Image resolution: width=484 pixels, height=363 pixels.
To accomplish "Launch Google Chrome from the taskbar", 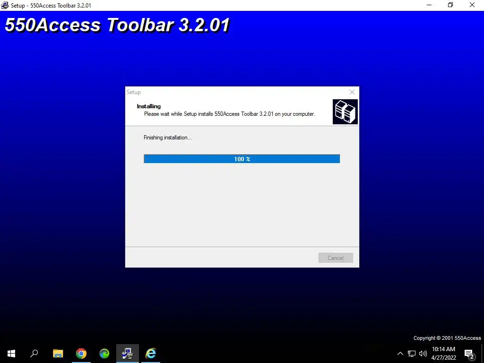I will [x=81, y=354].
